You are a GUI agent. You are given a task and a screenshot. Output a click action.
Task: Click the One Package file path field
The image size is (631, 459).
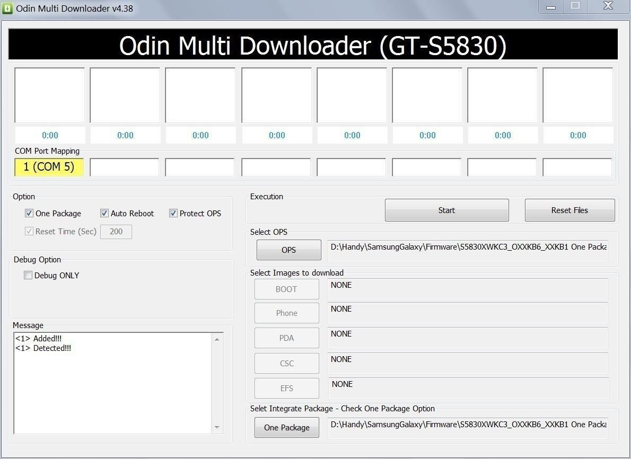pos(468,428)
